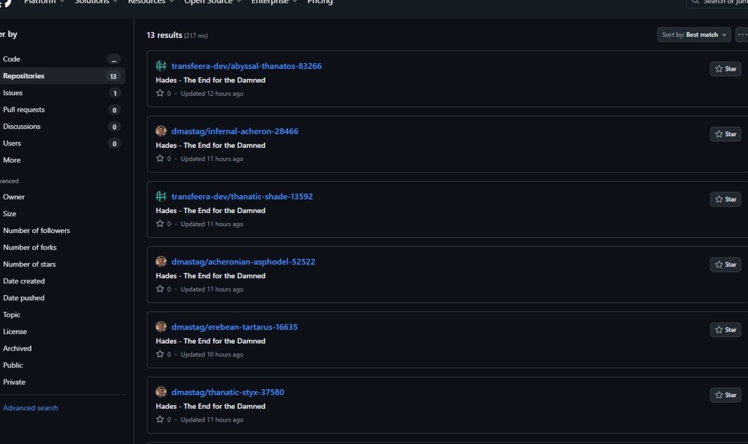748x444 pixels.
Task: Click the transfeera-dev avatar beside abyssal-thanatos-83266
Action: coord(161,66)
